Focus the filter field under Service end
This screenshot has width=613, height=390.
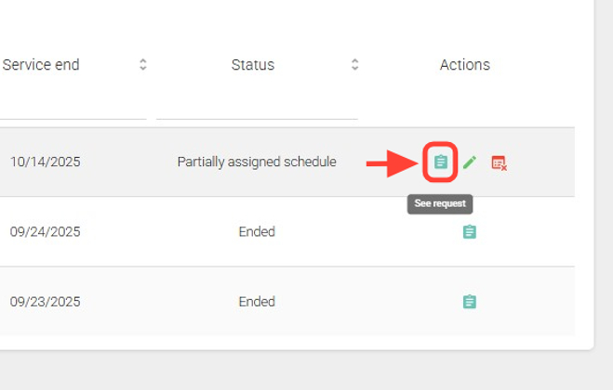click(73, 104)
